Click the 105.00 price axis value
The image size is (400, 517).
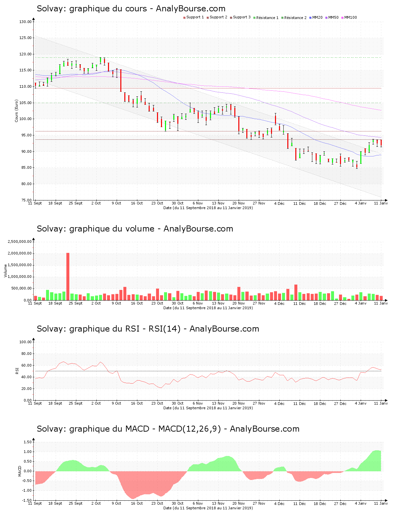(26, 103)
